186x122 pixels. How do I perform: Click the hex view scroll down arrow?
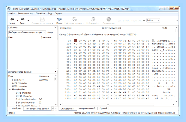[x=177, y=101]
